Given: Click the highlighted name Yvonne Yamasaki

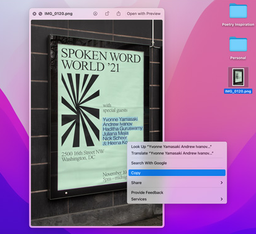Looking at the screenshot, I should [x=120, y=119].
